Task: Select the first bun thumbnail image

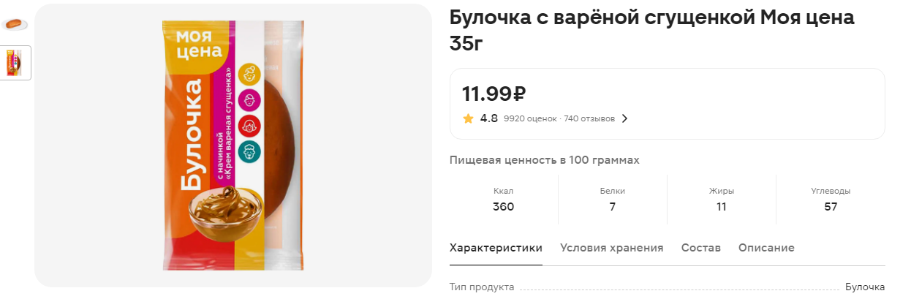Action: (15, 24)
